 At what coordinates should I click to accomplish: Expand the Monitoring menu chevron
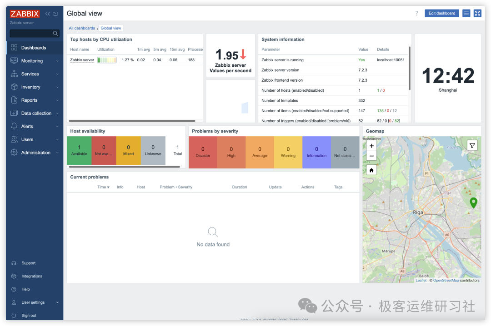[57, 61]
